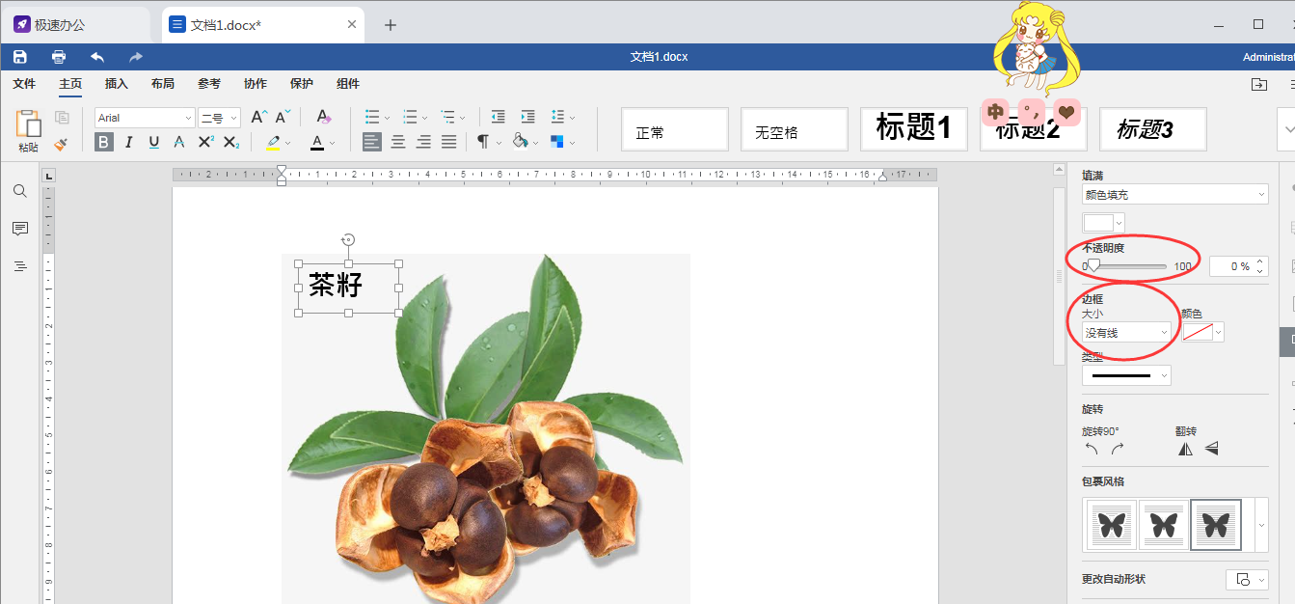Screen dimensions: 1295x604
Task: Apply the yellow highlight color
Action: (x=273, y=143)
